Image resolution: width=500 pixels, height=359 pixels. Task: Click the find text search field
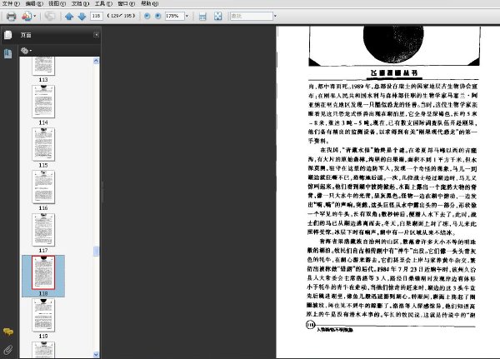click(x=252, y=16)
